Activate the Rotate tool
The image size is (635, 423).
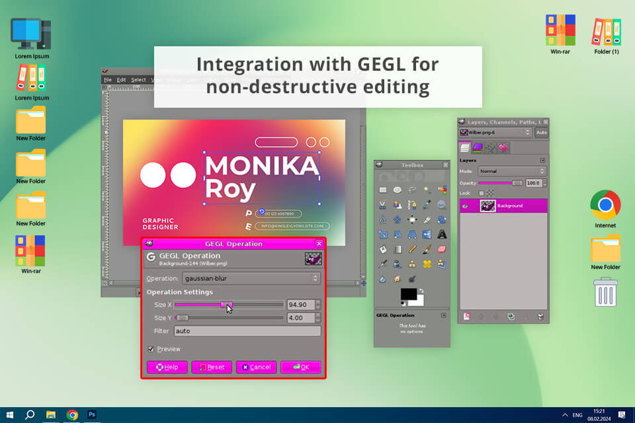point(442,220)
